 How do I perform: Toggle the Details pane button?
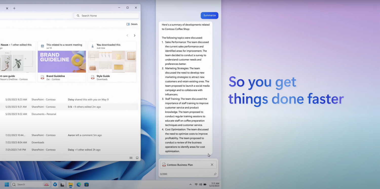coord(132,24)
